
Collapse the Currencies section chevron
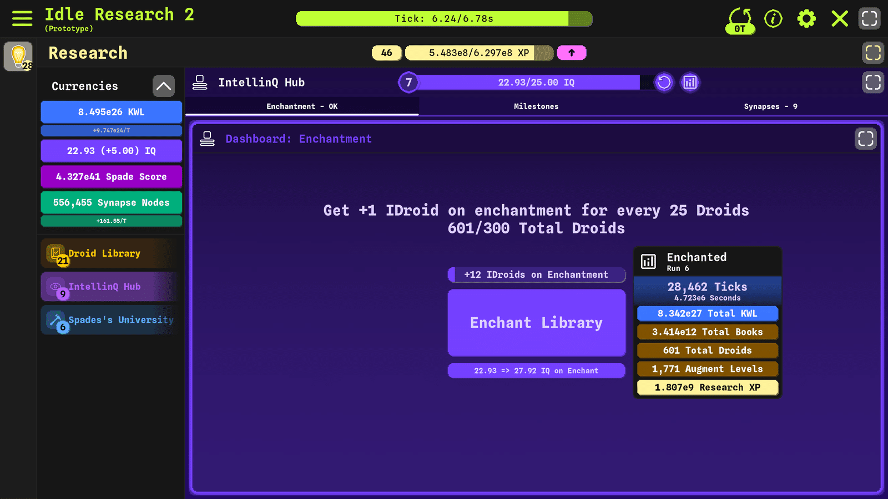pos(164,86)
